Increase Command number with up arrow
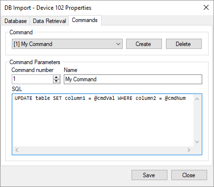Screen dimensions: 214x187 click(x=56, y=77)
